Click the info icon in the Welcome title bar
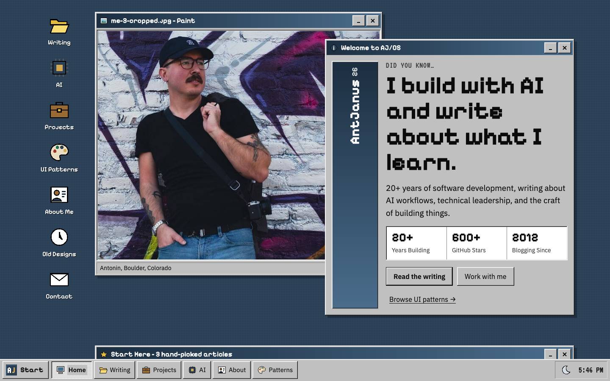610x381 pixels. (334, 48)
